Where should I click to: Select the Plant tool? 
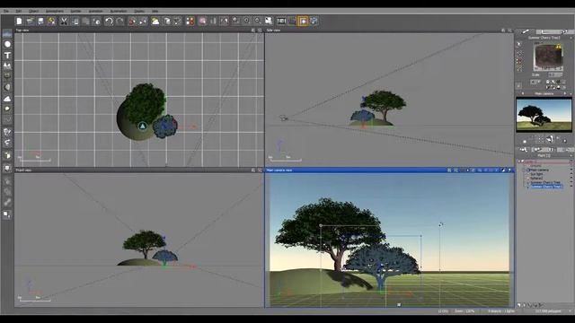(7, 65)
